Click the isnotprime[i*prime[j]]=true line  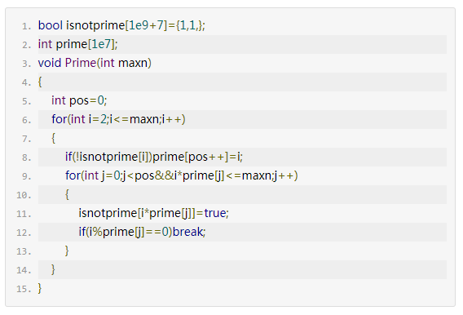point(153,213)
